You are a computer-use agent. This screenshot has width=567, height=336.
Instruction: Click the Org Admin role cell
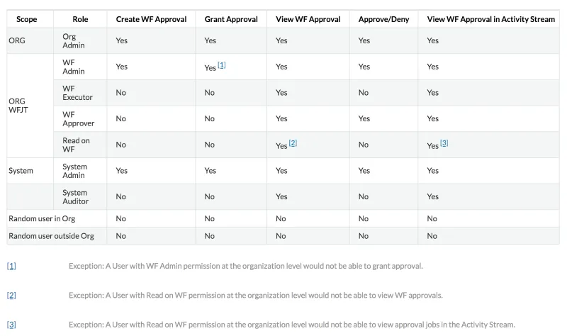[x=74, y=40]
